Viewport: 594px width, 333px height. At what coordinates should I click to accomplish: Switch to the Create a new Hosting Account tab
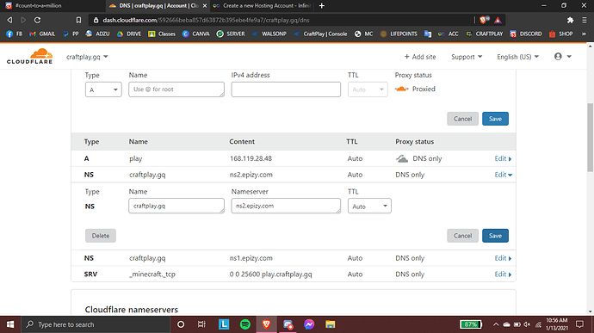(x=262, y=6)
